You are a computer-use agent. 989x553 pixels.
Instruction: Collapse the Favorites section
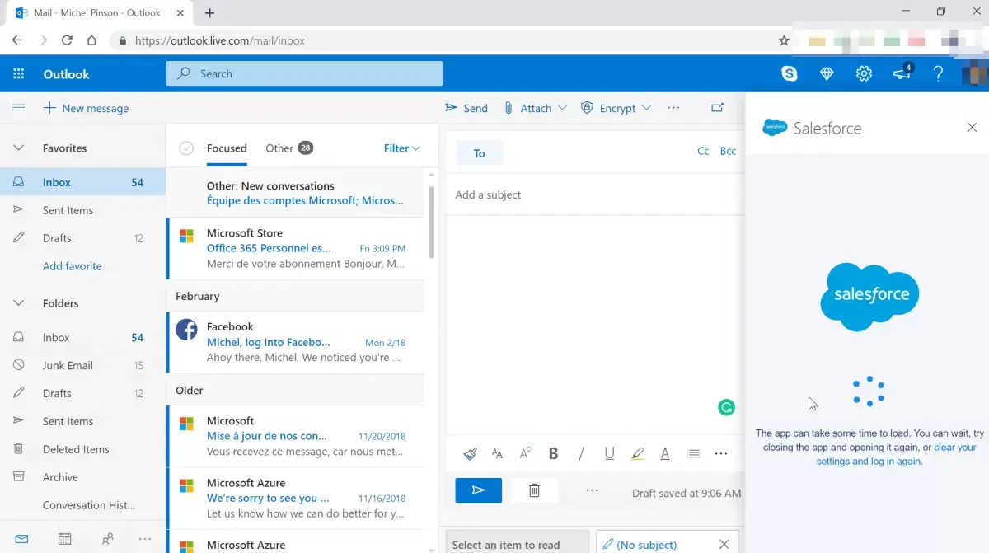[19, 148]
